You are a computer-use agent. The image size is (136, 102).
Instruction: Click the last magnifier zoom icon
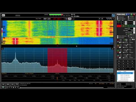[x=111, y=18]
